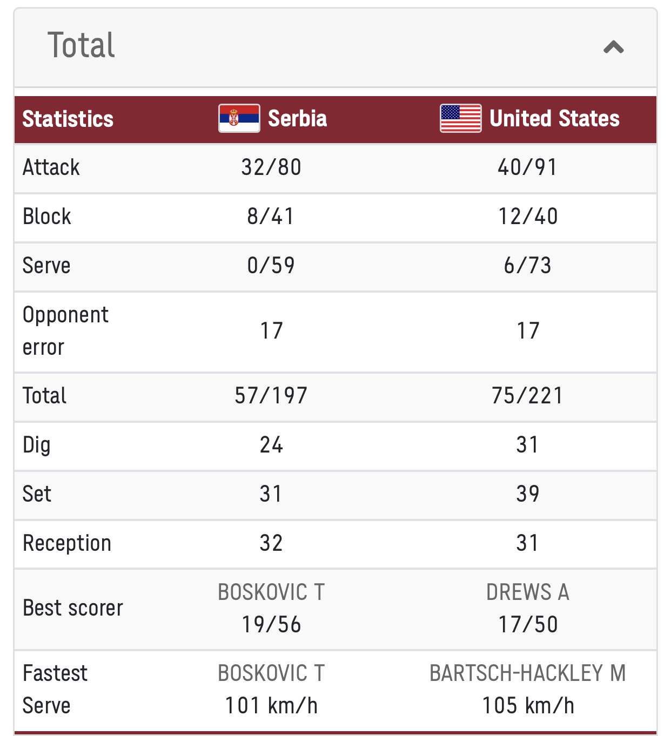Click the Attack row label
The image size is (671, 736).
(x=51, y=167)
